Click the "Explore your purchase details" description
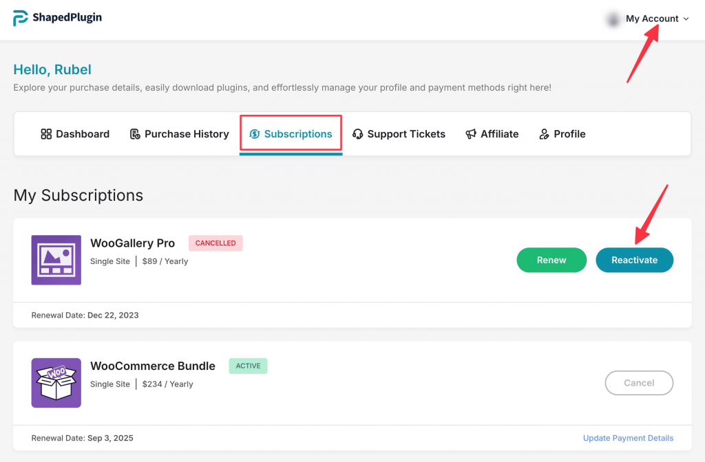 pyautogui.click(x=282, y=87)
